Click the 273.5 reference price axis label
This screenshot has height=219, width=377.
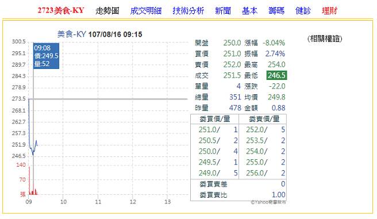[x=18, y=98]
